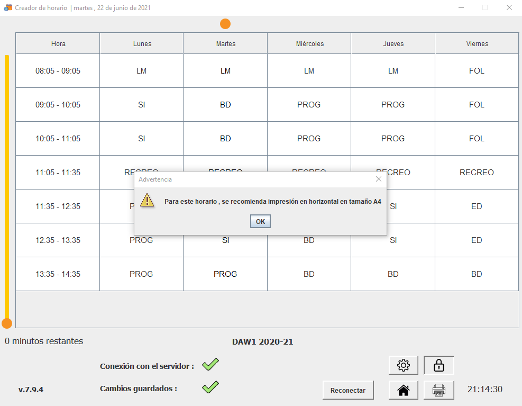Toggle the padlock lock button

pos(438,365)
